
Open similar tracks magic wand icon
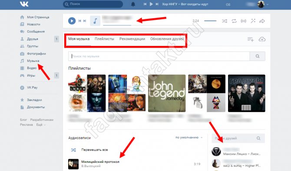point(253,21)
